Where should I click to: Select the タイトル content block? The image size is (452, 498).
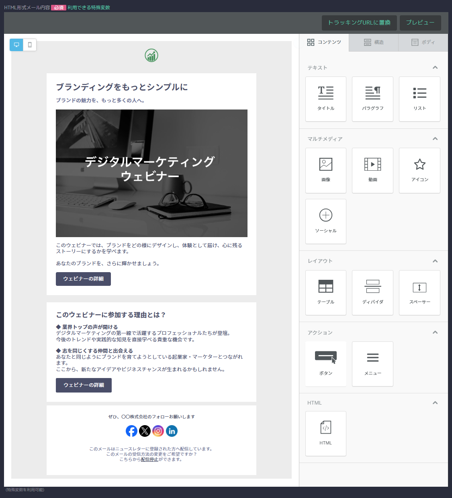pos(326,99)
